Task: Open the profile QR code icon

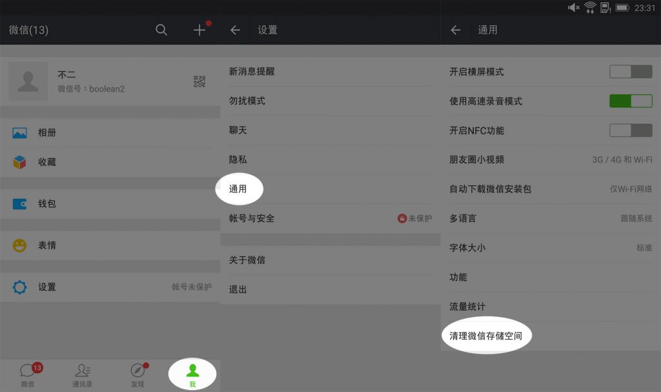Action: tap(199, 81)
